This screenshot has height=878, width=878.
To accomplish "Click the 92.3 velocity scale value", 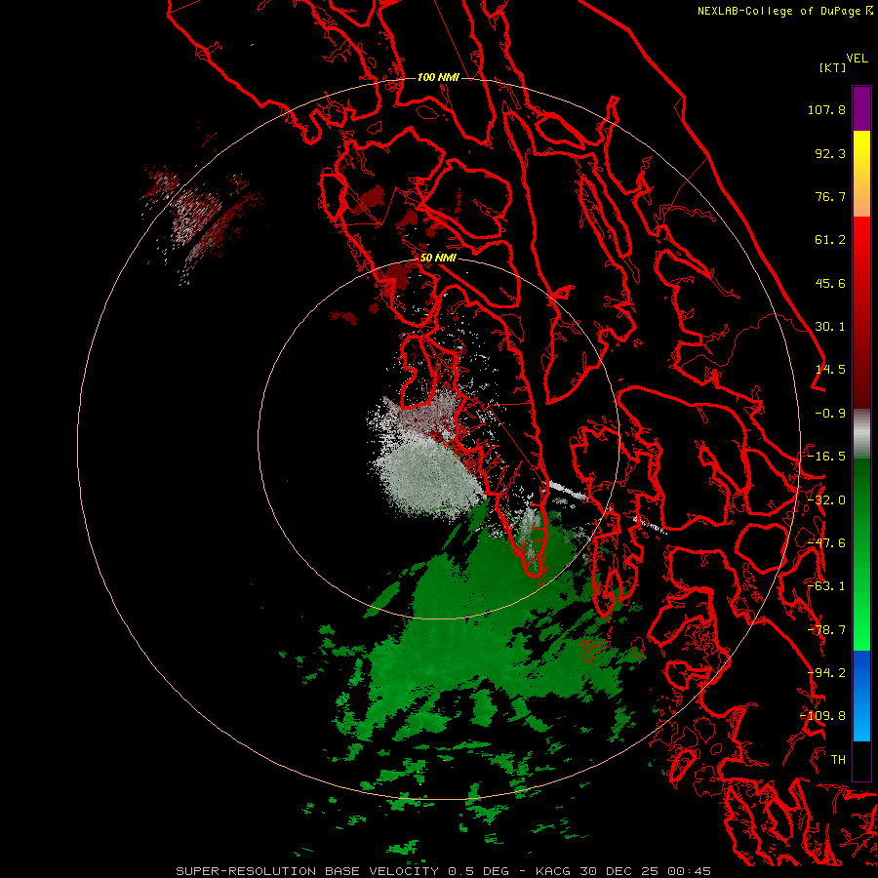I will [x=830, y=153].
